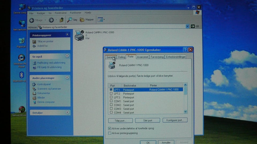Click the Printer column header

(x=165, y=85)
